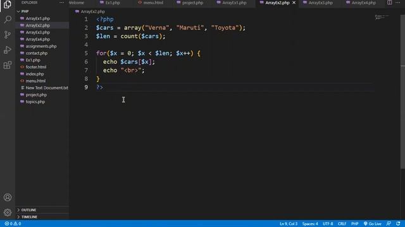Click the notifications bell in status bar
Viewport: 405px width, 227px height.
click(x=398, y=224)
